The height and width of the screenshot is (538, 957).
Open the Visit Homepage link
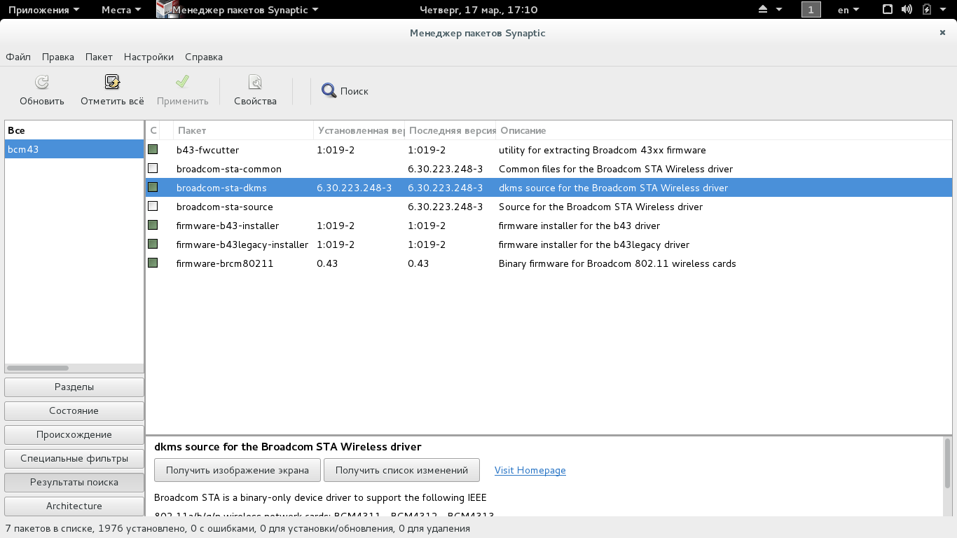pyautogui.click(x=530, y=470)
